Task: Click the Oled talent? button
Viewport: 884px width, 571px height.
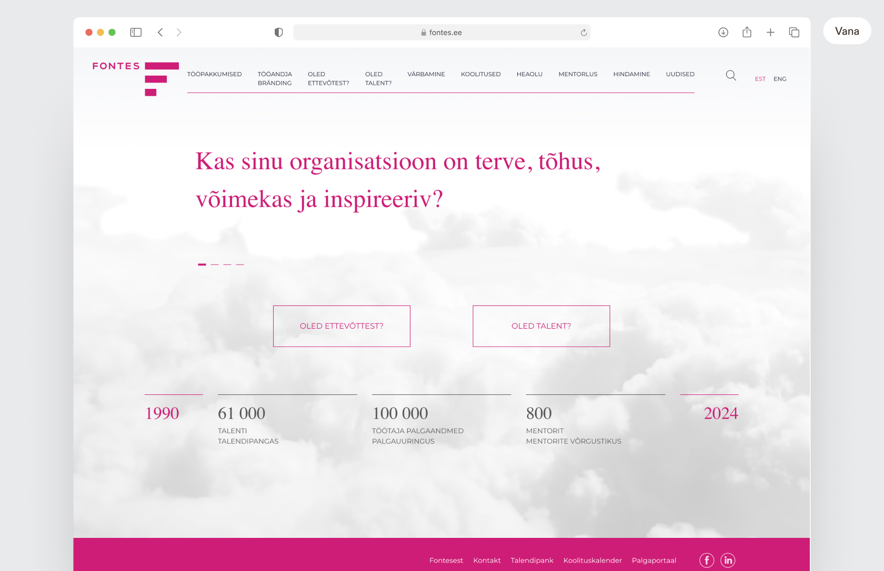Action: (x=541, y=326)
